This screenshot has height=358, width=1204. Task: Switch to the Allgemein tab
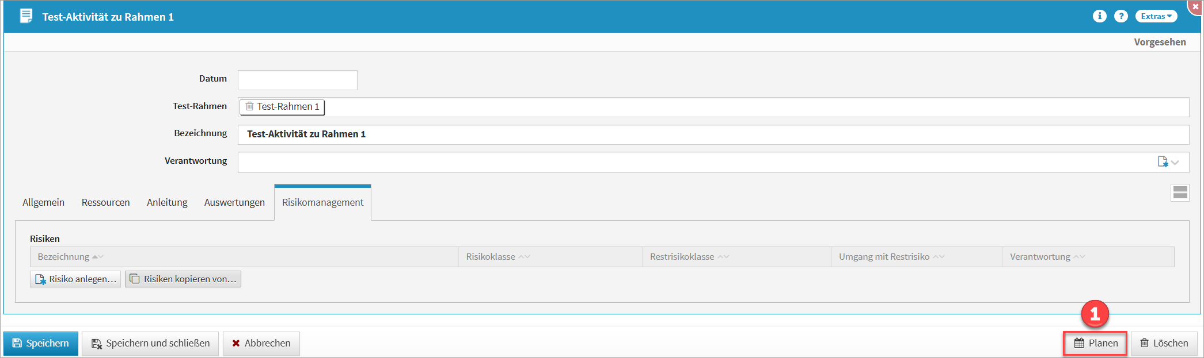point(43,202)
